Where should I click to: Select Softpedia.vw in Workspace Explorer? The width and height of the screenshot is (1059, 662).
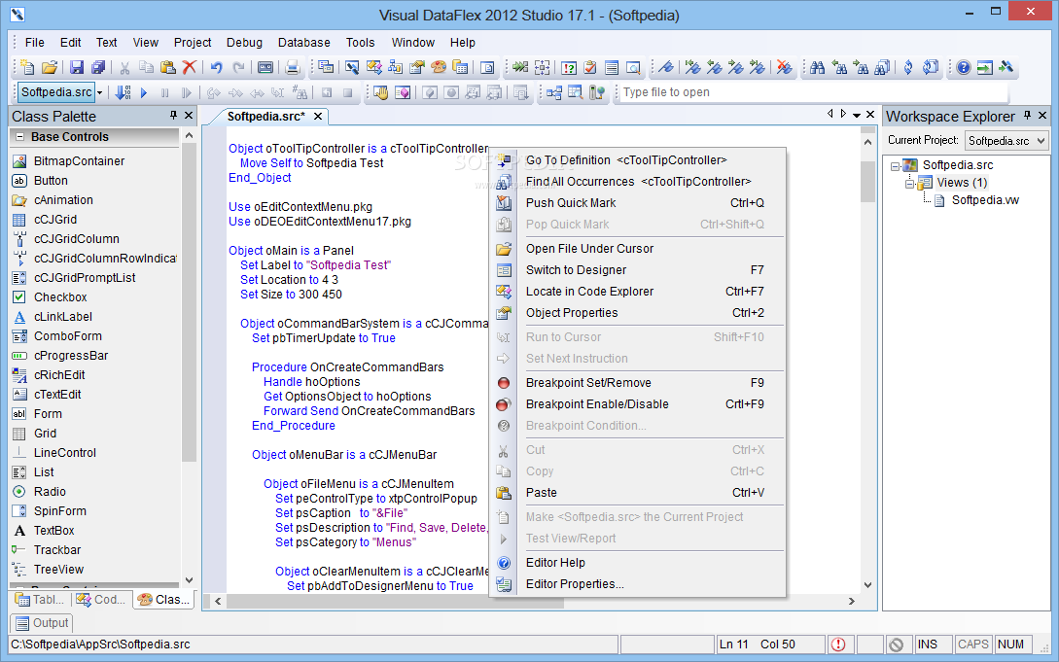point(985,200)
